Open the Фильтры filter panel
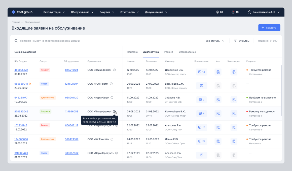The width and height of the screenshot is (292, 171). (x=242, y=41)
